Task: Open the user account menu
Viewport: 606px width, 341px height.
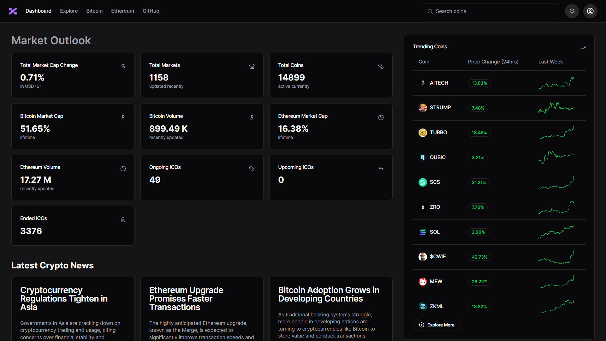Action: pos(590,11)
